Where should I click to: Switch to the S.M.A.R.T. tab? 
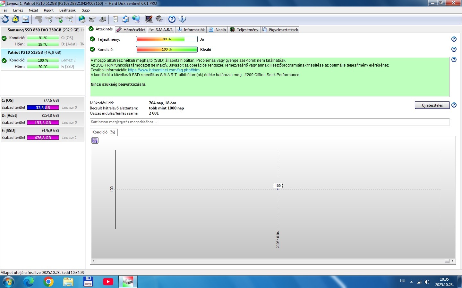tap(161, 29)
